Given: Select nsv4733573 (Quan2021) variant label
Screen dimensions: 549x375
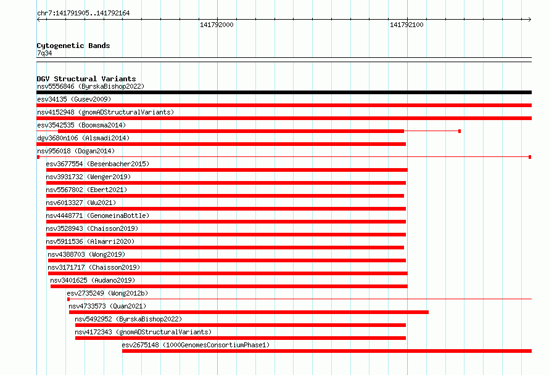Looking at the screenshot, I should (107, 306).
